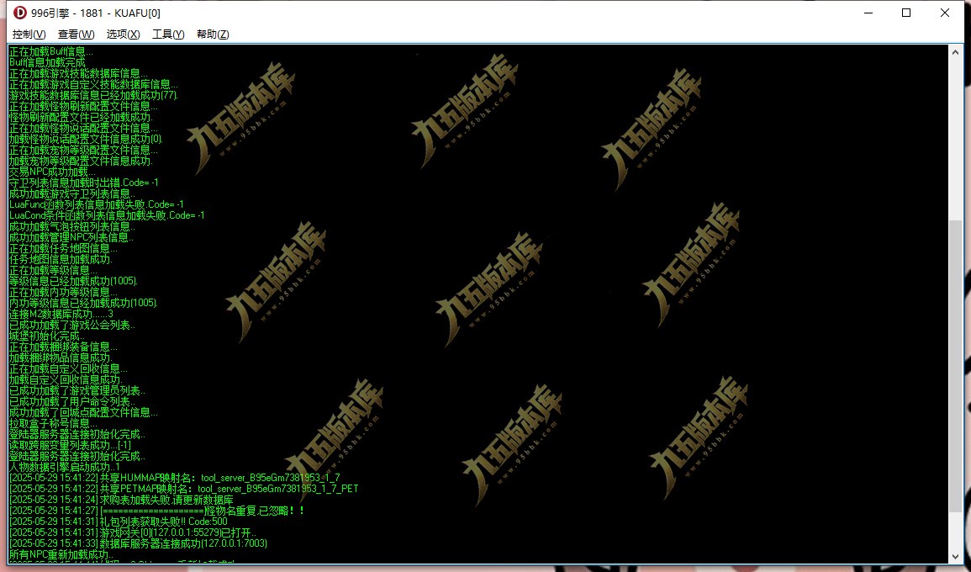Click the line '加载怪物说话配置文件信息成功(0).'
This screenshot has width=971, height=572.
click(86, 139)
